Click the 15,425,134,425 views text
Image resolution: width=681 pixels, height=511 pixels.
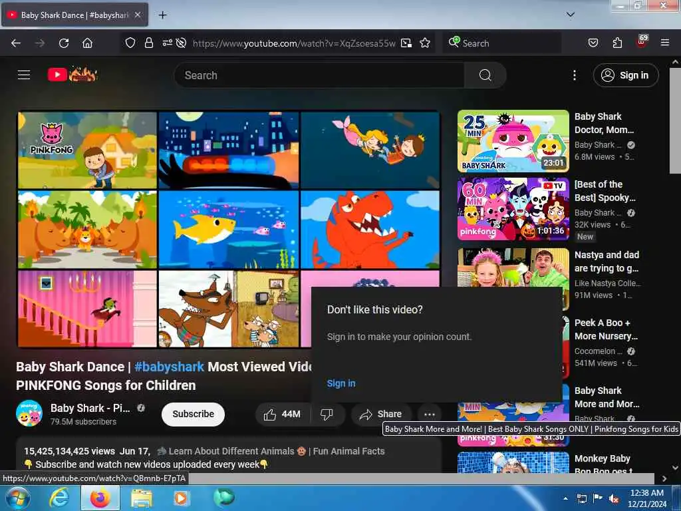(69, 451)
